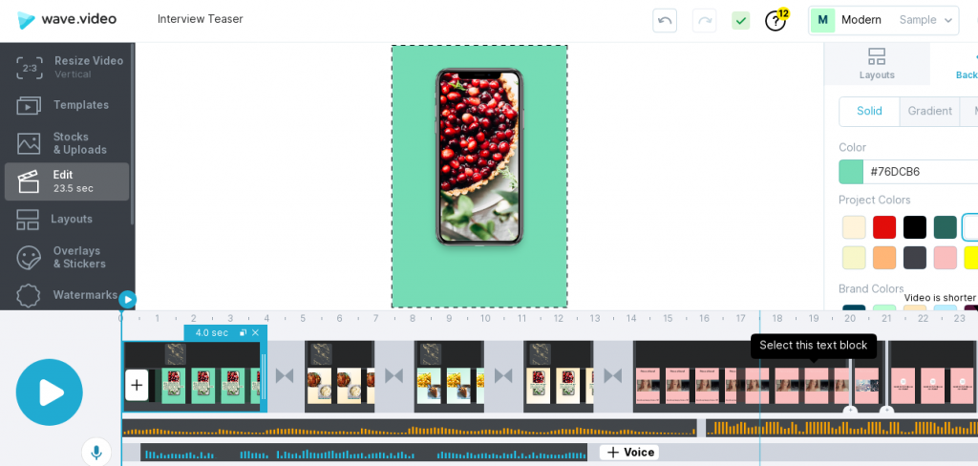Pick the dark gray project color swatch
The height and width of the screenshot is (466, 978).
coord(915,258)
